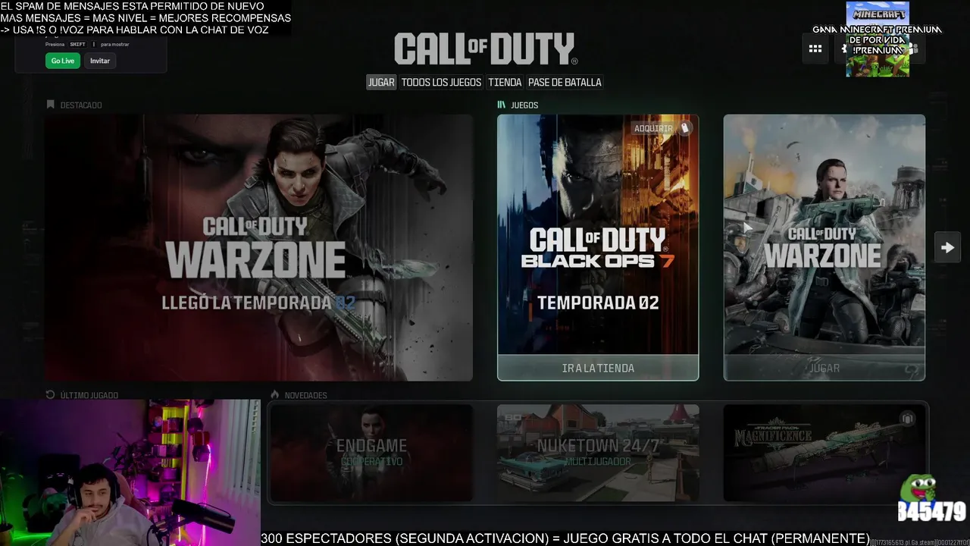Click the ÚLTIMO JUGADO section label
This screenshot has width=970, height=546.
[89, 396]
